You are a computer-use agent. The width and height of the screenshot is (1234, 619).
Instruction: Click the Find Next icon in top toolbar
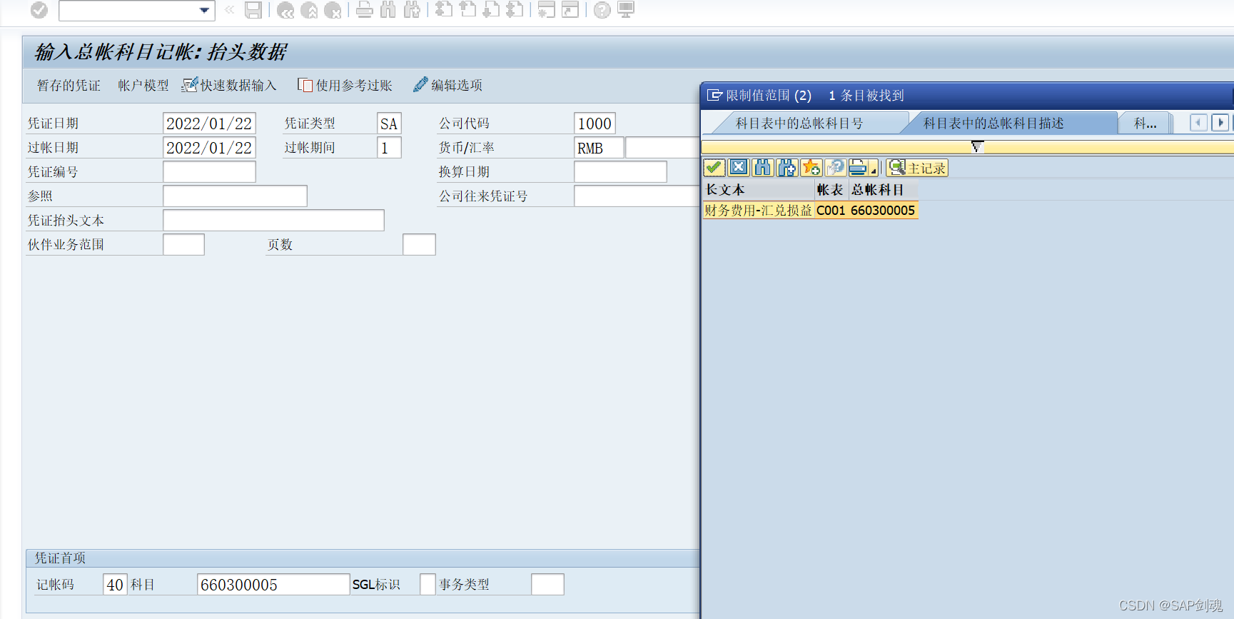(412, 10)
